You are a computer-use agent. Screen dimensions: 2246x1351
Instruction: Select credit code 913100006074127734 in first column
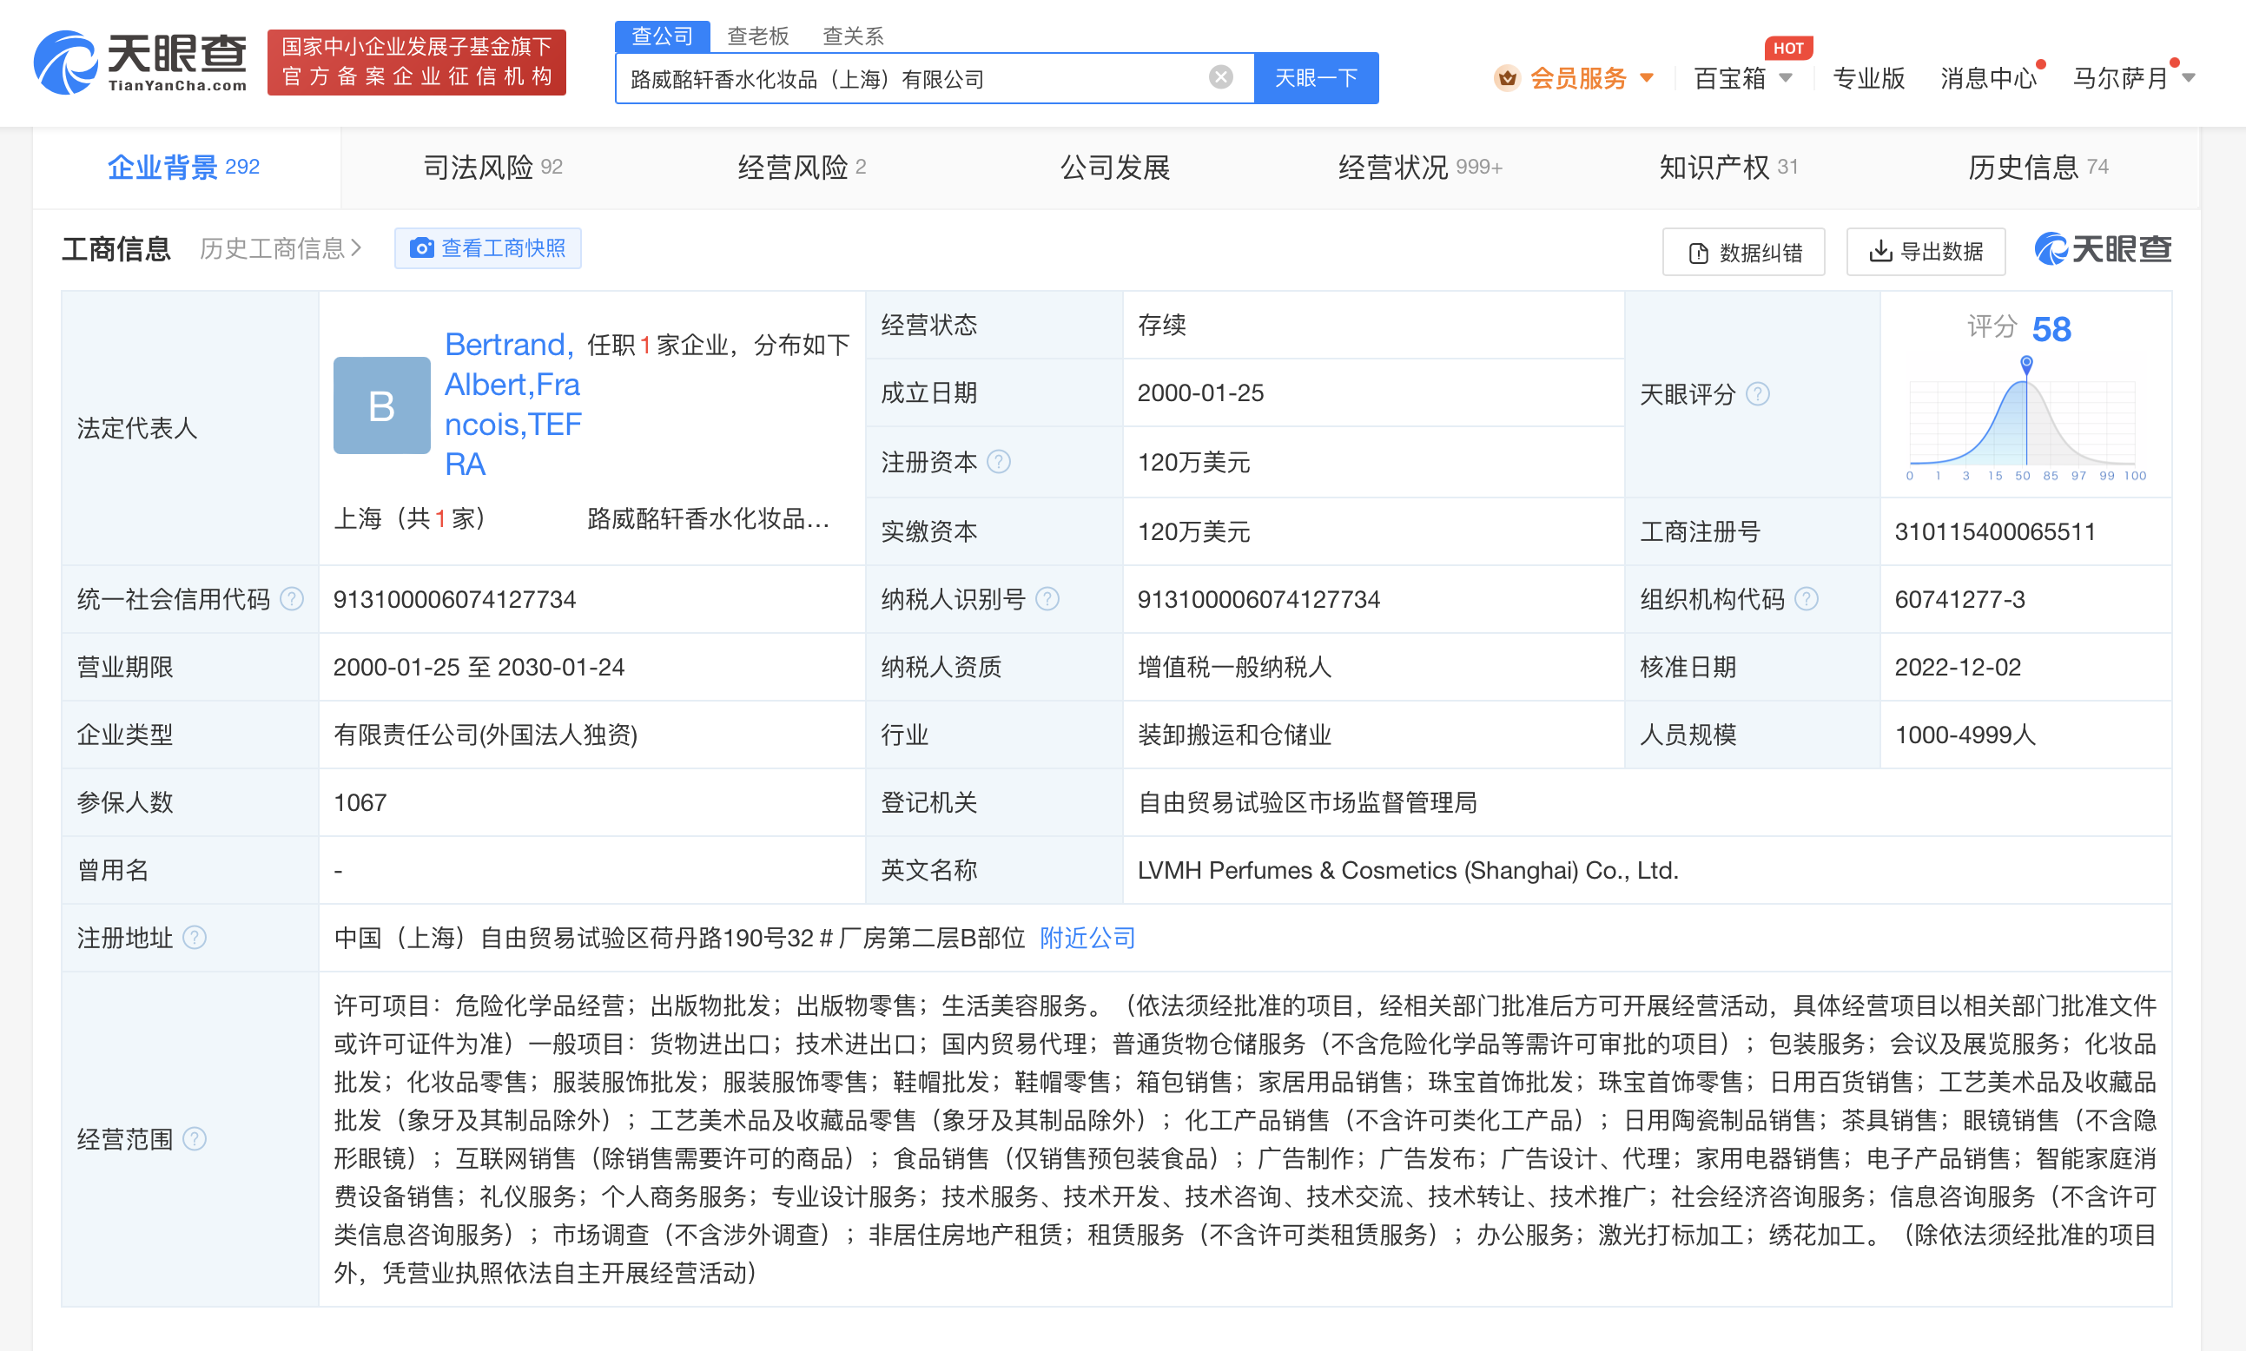[x=454, y=599]
